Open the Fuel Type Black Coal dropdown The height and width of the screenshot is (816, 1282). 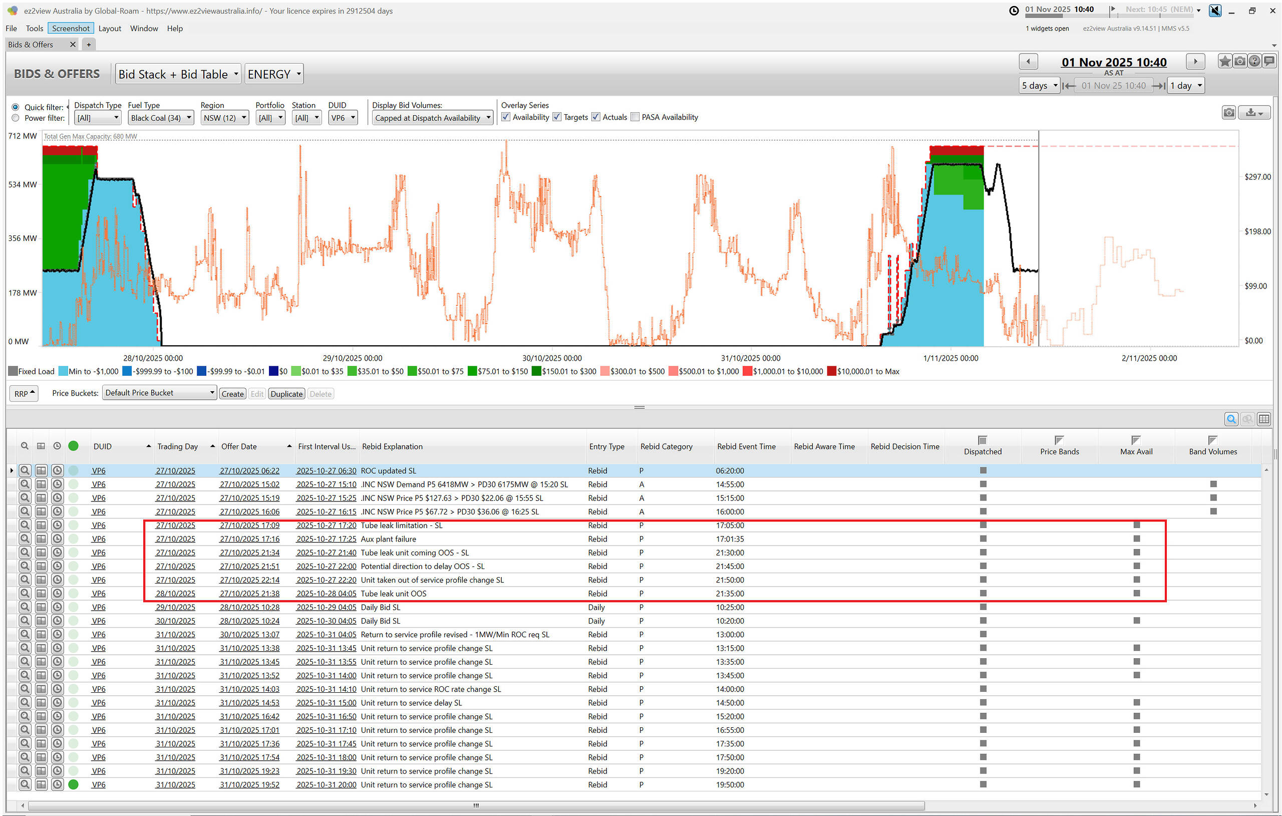[160, 118]
